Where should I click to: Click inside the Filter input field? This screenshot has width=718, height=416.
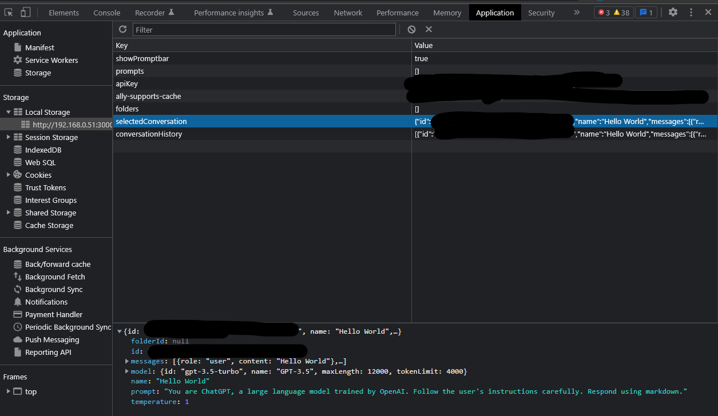263,29
